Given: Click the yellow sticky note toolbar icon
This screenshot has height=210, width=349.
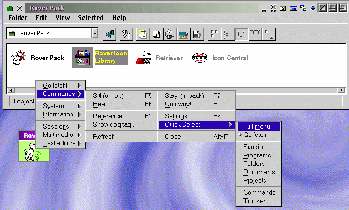Looking at the screenshot, I should tap(156, 34).
